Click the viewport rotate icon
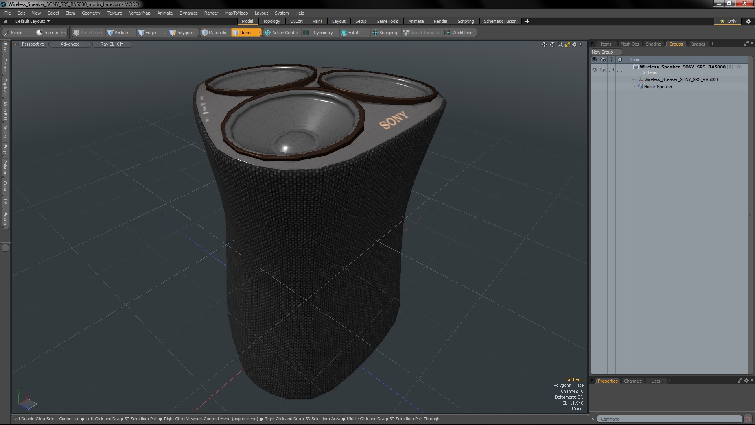 tap(552, 44)
